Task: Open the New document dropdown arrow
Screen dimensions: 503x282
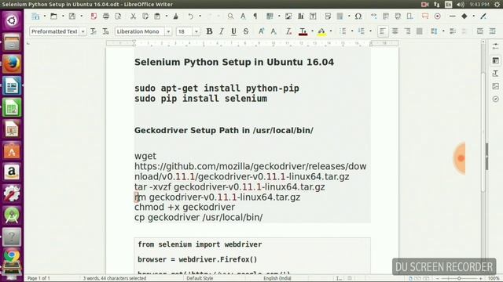Action: click(x=45, y=16)
